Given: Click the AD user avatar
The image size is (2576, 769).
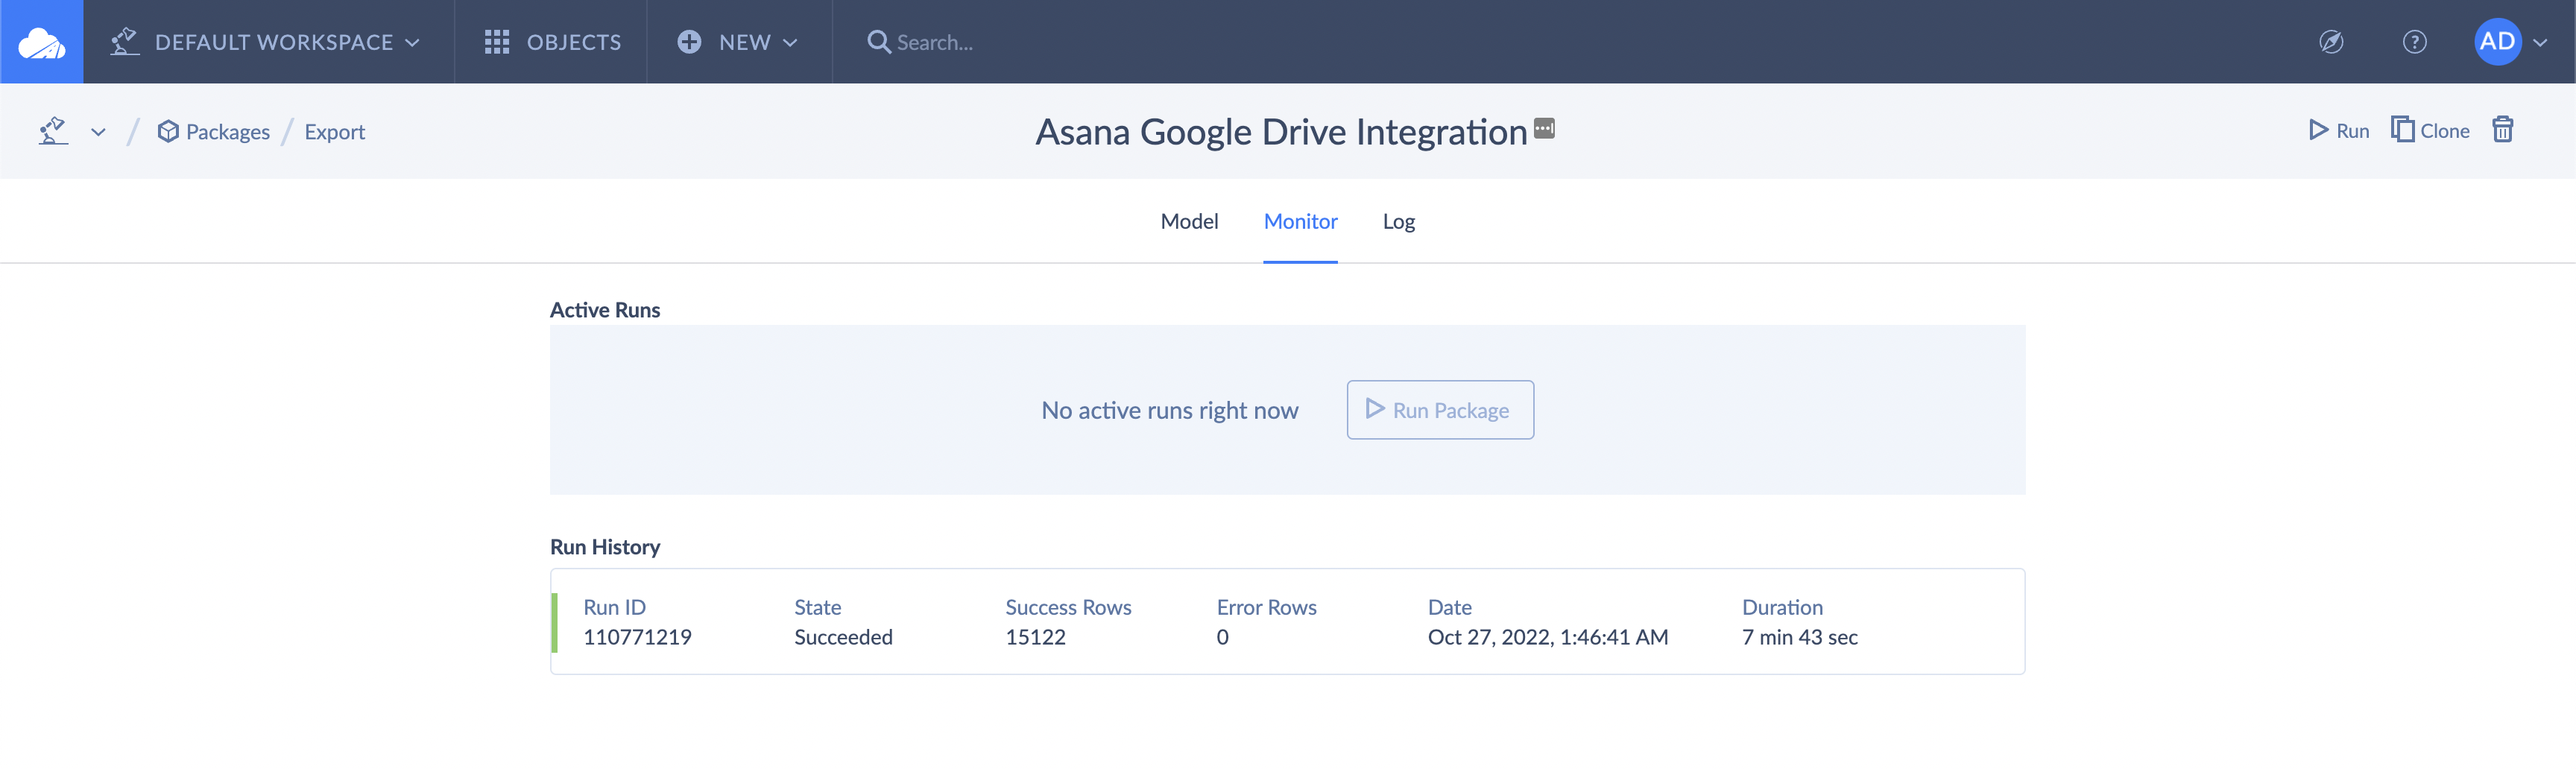Looking at the screenshot, I should tap(2497, 42).
